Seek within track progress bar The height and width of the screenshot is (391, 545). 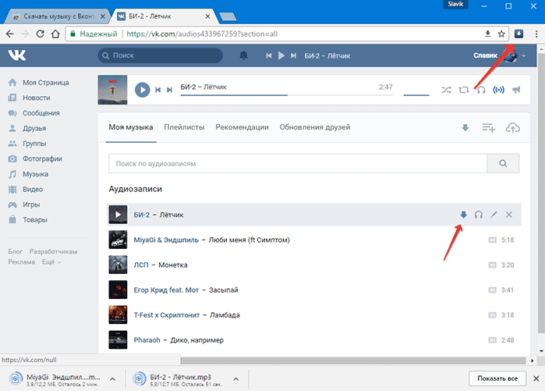(x=286, y=95)
